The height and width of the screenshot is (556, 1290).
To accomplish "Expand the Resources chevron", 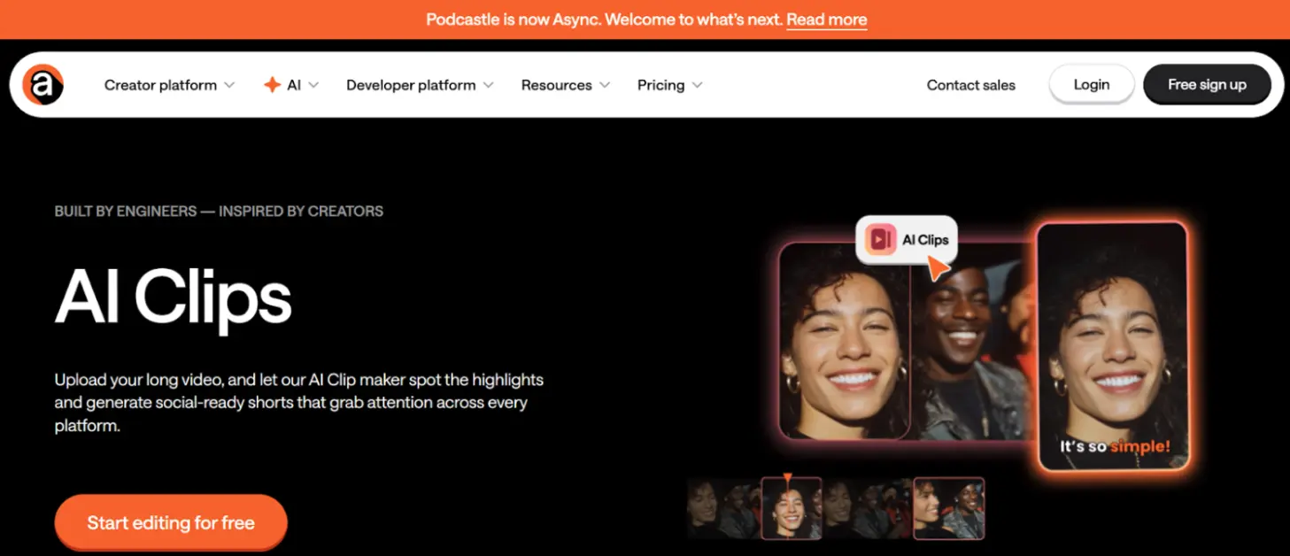I will 605,86.
